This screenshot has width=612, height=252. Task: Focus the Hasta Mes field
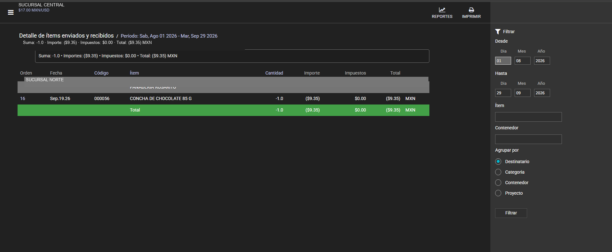522,93
